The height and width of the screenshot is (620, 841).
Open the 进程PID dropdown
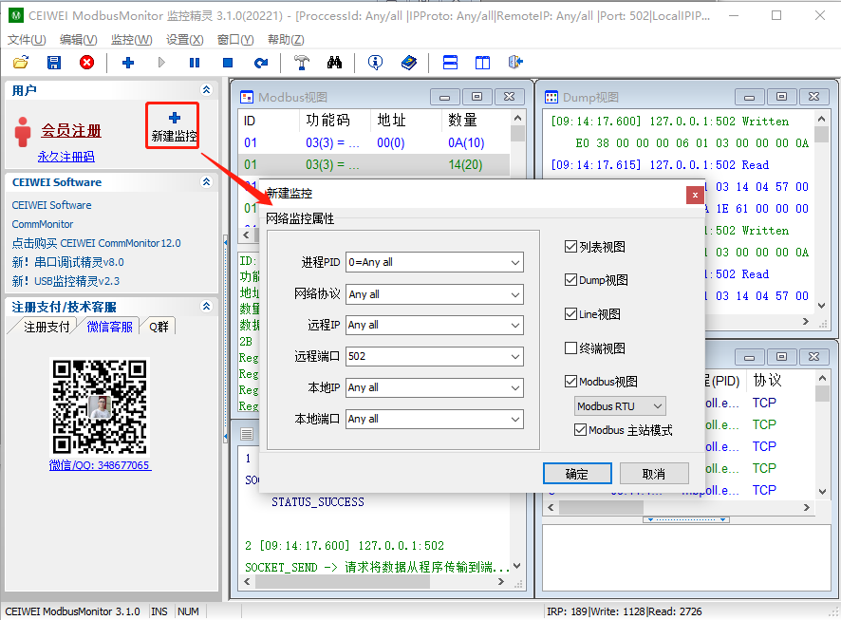[x=515, y=263]
